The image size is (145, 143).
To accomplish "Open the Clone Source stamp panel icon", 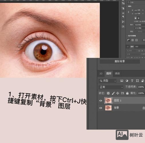I will click(123, 8).
